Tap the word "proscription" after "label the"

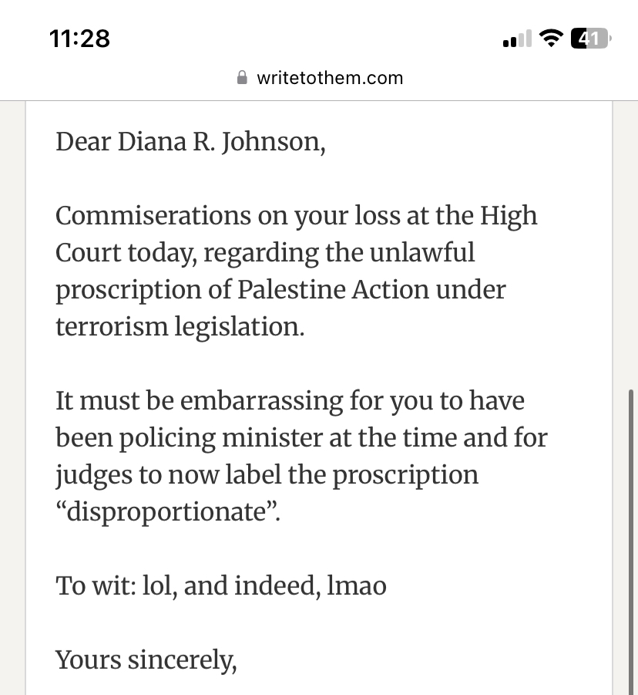click(405, 475)
